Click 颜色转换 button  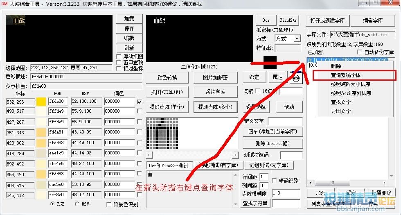[167, 77]
